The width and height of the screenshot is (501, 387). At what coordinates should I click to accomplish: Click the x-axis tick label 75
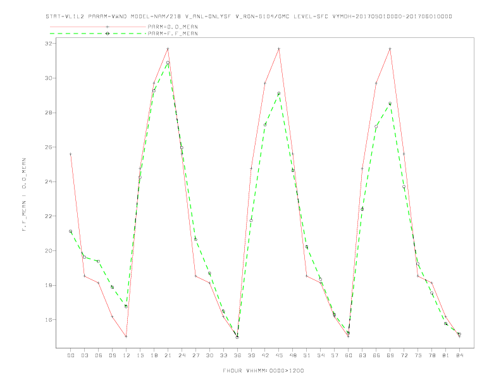[x=417, y=355]
